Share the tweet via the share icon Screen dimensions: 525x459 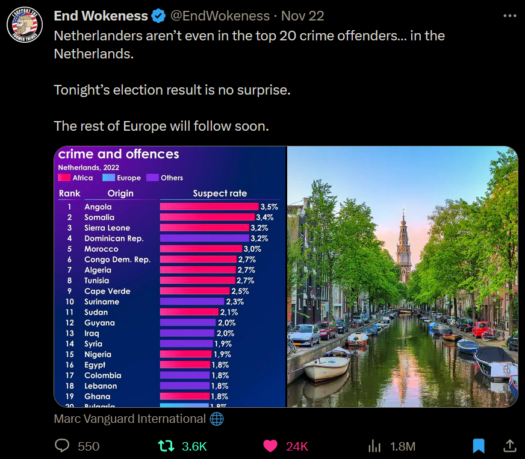[x=509, y=446]
